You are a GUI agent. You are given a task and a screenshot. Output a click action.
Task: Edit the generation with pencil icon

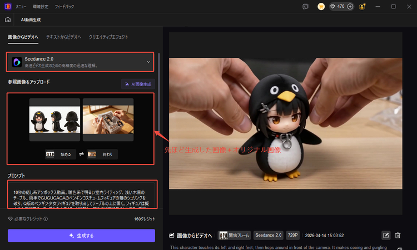pyautogui.click(x=386, y=236)
